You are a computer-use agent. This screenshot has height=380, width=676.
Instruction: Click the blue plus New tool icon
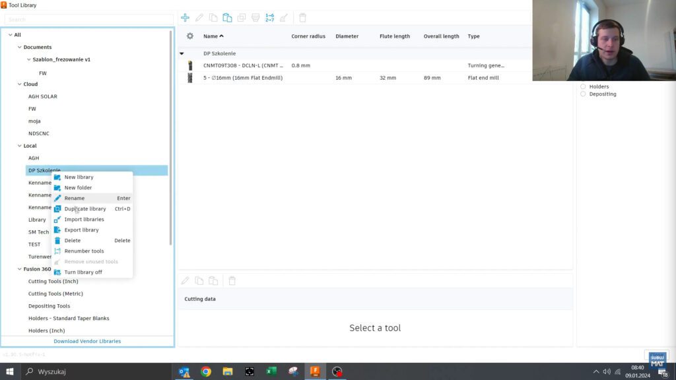pyautogui.click(x=186, y=18)
